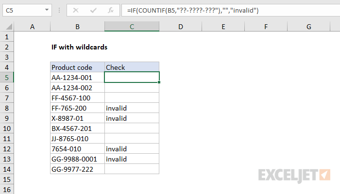Click the "Product code" header cell
Image resolution: width=340 pixels, height=194 pixels.
(x=77, y=67)
